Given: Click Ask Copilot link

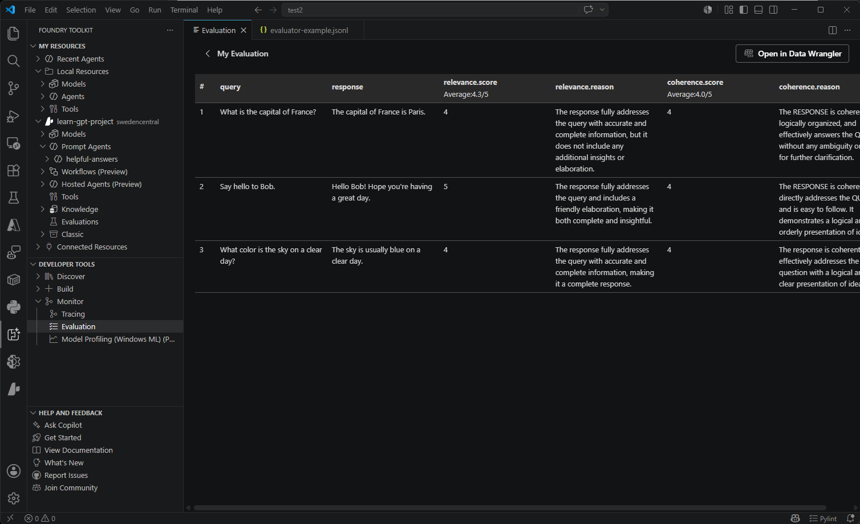Looking at the screenshot, I should (63, 425).
